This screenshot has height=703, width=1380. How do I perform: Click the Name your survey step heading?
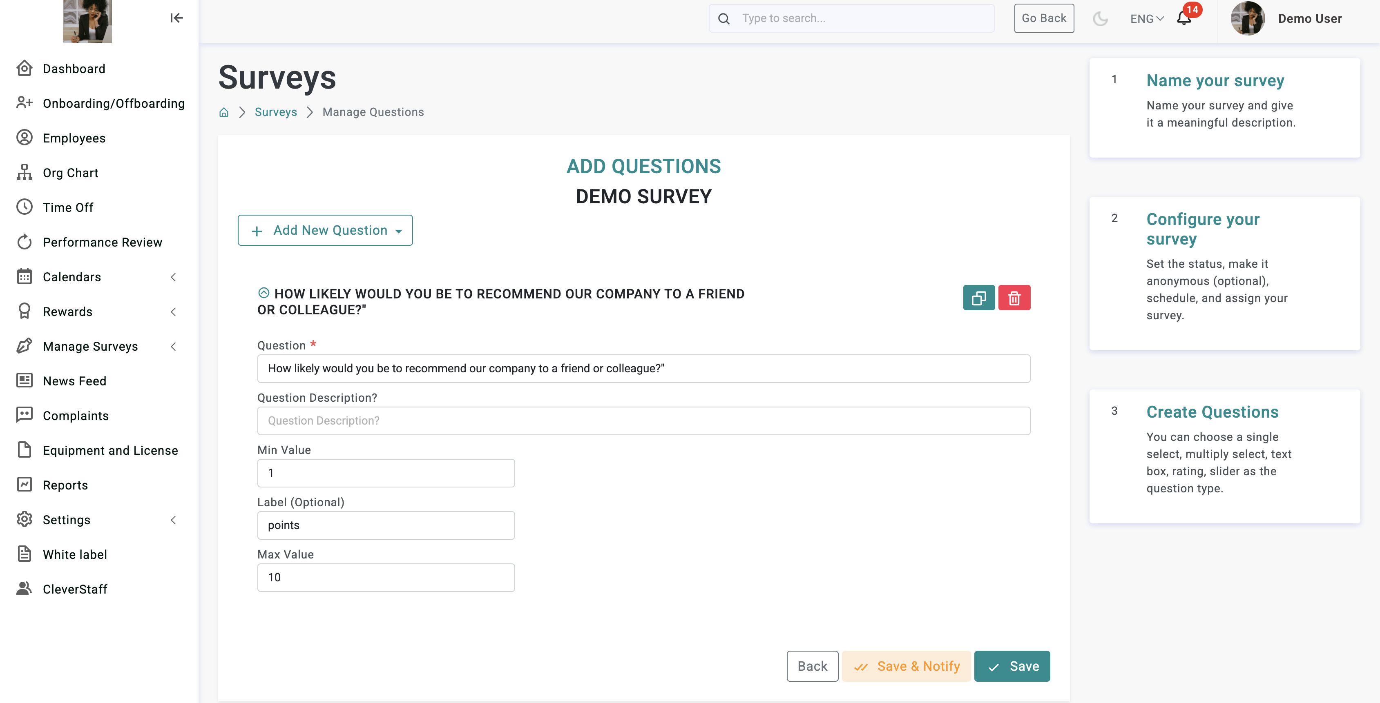(1215, 80)
